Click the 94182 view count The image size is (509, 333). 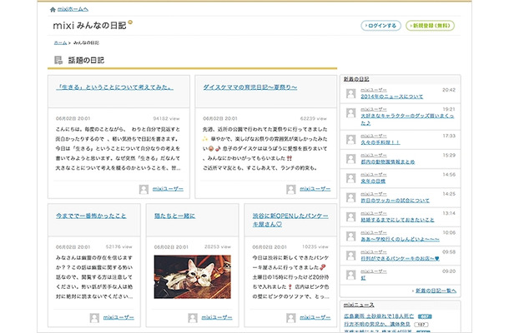click(166, 118)
